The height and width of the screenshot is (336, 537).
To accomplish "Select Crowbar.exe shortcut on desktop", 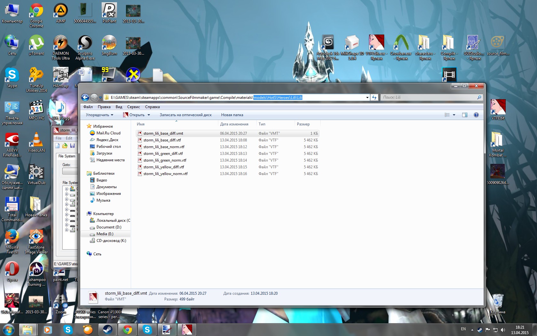I will [x=401, y=48].
